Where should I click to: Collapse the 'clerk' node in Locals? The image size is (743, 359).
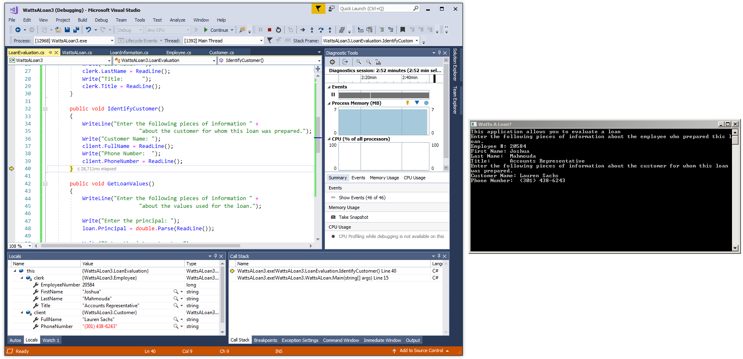[22, 278]
